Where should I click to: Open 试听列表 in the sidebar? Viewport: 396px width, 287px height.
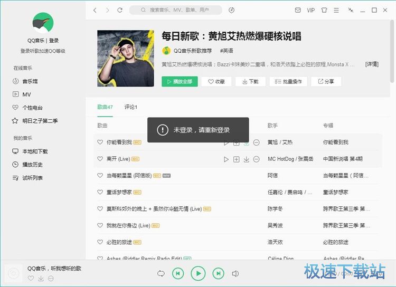click(27, 178)
